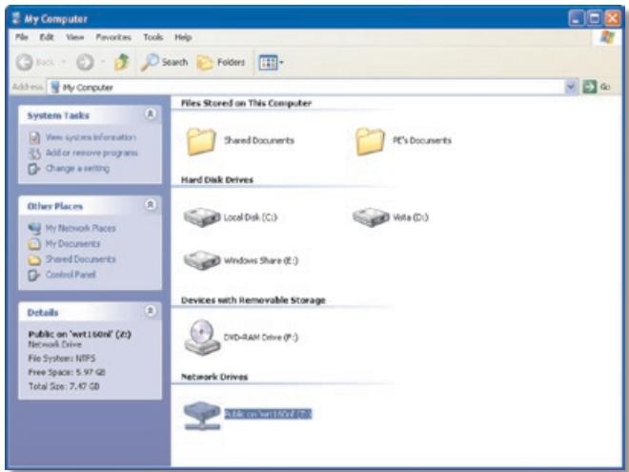
Task: Select the network drive (Z:) icon
Action: point(202,416)
